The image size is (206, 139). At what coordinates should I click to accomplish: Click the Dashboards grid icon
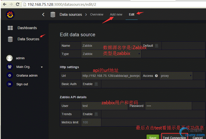(x=10, y=28)
